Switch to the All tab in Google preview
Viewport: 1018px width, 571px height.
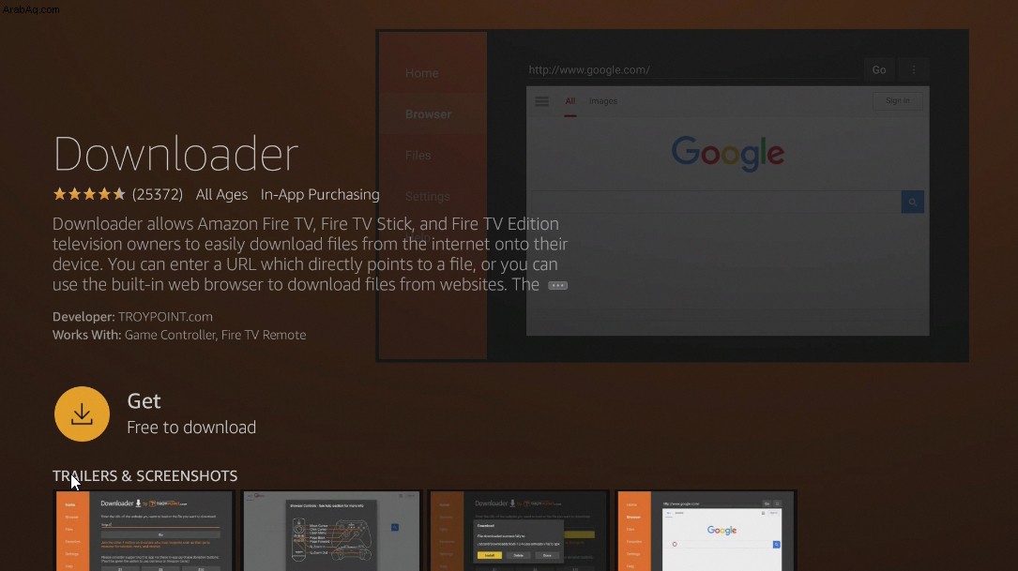(x=570, y=102)
